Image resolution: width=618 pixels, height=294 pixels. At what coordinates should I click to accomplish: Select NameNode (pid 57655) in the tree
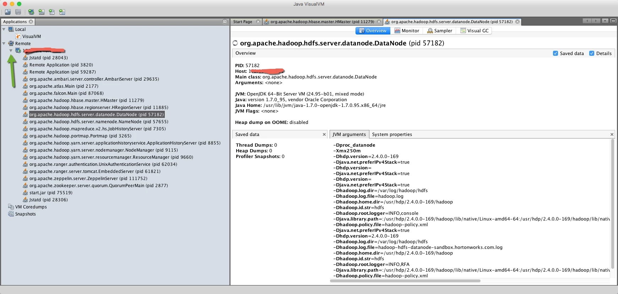(x=99, y=122)
